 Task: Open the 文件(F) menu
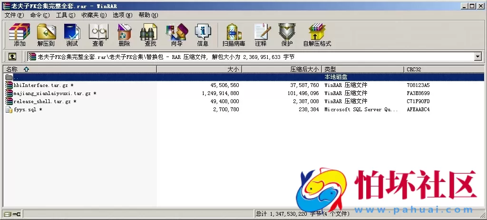(14, 15)
